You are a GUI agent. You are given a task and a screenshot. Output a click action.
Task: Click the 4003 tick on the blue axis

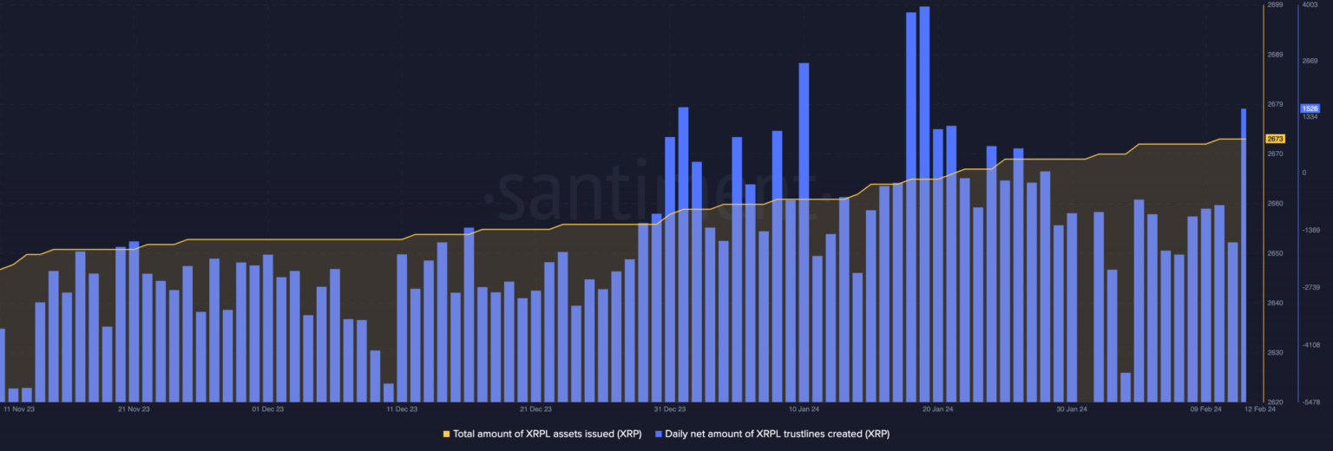[x=1310, y=5]
